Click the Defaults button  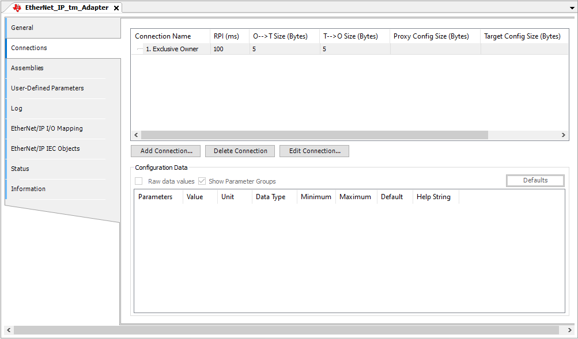tap(535, 180)
